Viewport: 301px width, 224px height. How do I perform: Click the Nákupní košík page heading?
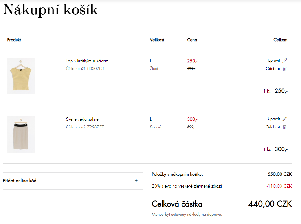pos(50,9)
